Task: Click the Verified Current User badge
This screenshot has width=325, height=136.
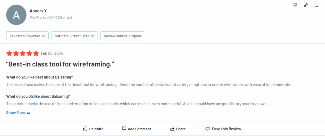Action: [x=74, y=36]
